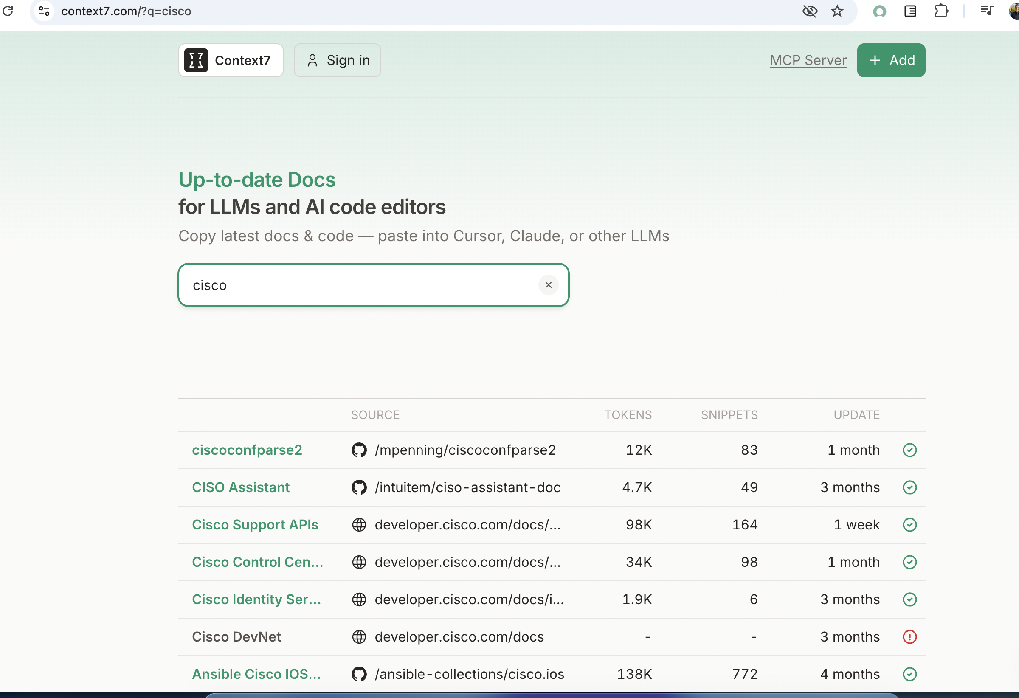Click the GitHub icon beside /mpenning/ciscoconfparse2
The height and width of the screenshot is (698, 1019).
pyautogui.click(x=359, y=450)
